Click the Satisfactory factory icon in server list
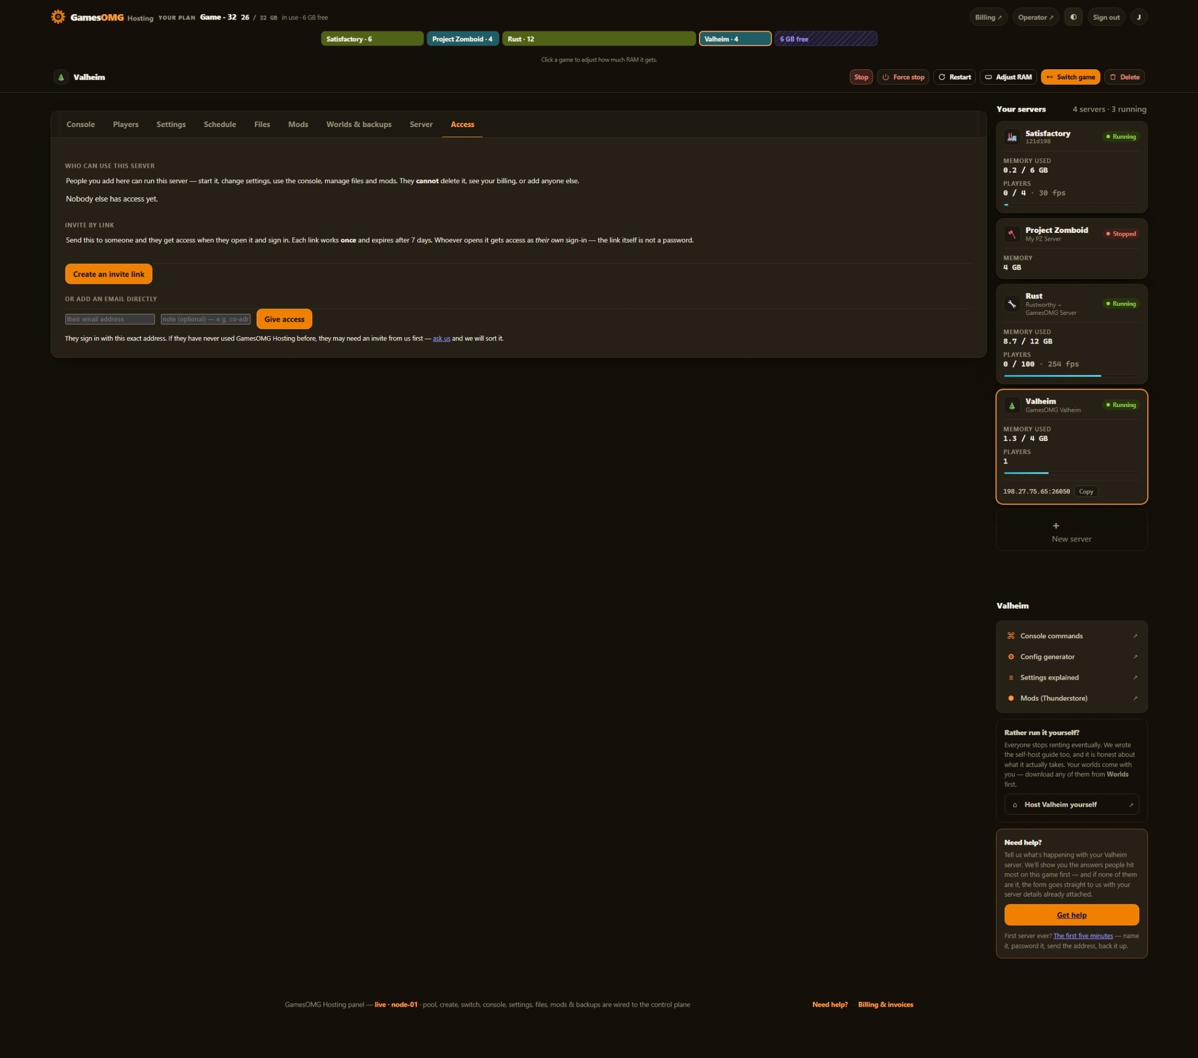This screenshot has width=1198, height=1058. point(1012,137)
